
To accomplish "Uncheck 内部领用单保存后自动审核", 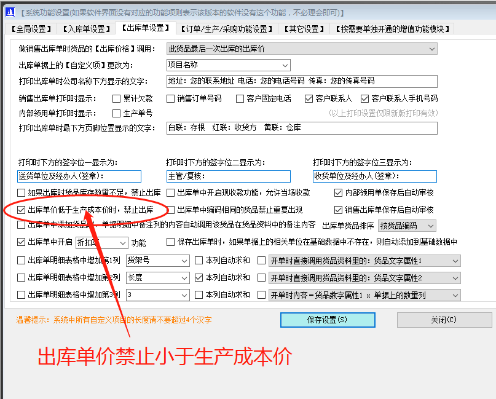I will [338, 194].
